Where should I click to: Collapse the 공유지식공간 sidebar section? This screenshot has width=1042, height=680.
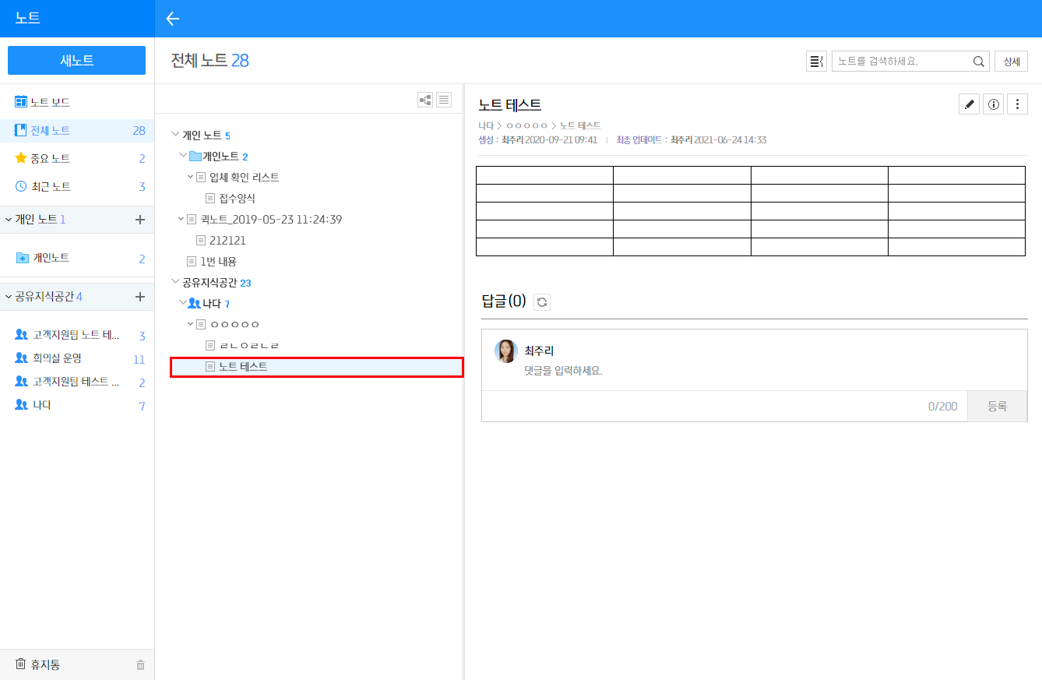[9, 297]
